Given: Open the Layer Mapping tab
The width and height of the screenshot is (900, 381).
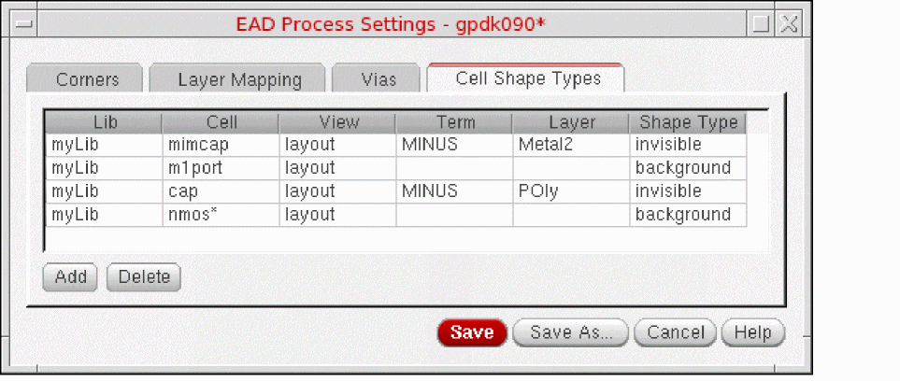Looking at the screenshot, I should [239, 79].
